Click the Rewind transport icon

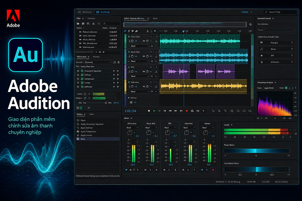click(x=170, y=111)
